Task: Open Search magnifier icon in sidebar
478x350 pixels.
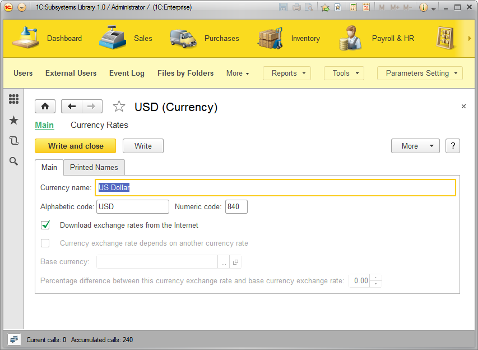Action: coord(13,161)
